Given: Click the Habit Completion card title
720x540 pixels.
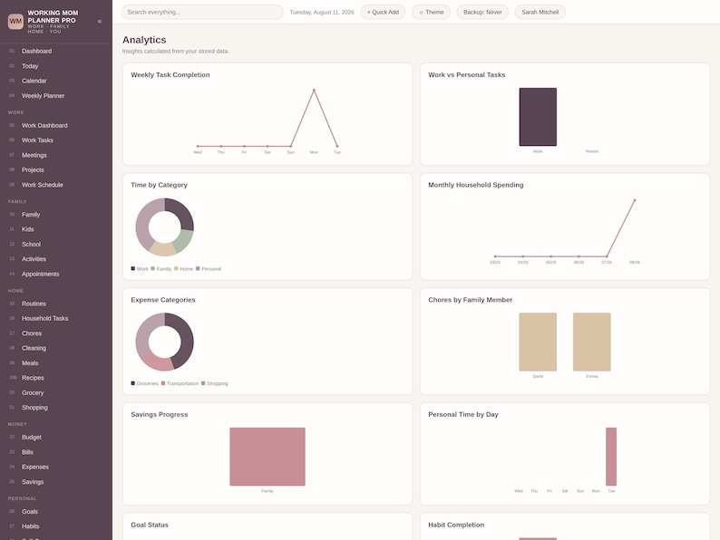Looking at the screenshot, I should coord(456,525).
